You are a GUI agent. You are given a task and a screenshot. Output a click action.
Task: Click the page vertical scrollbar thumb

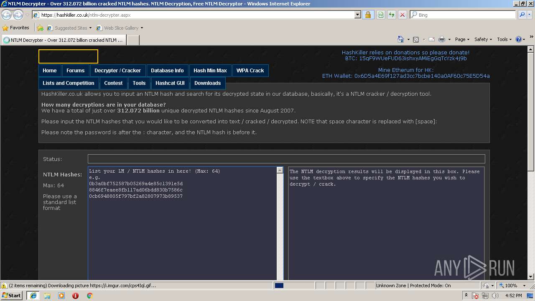[531, 111]
